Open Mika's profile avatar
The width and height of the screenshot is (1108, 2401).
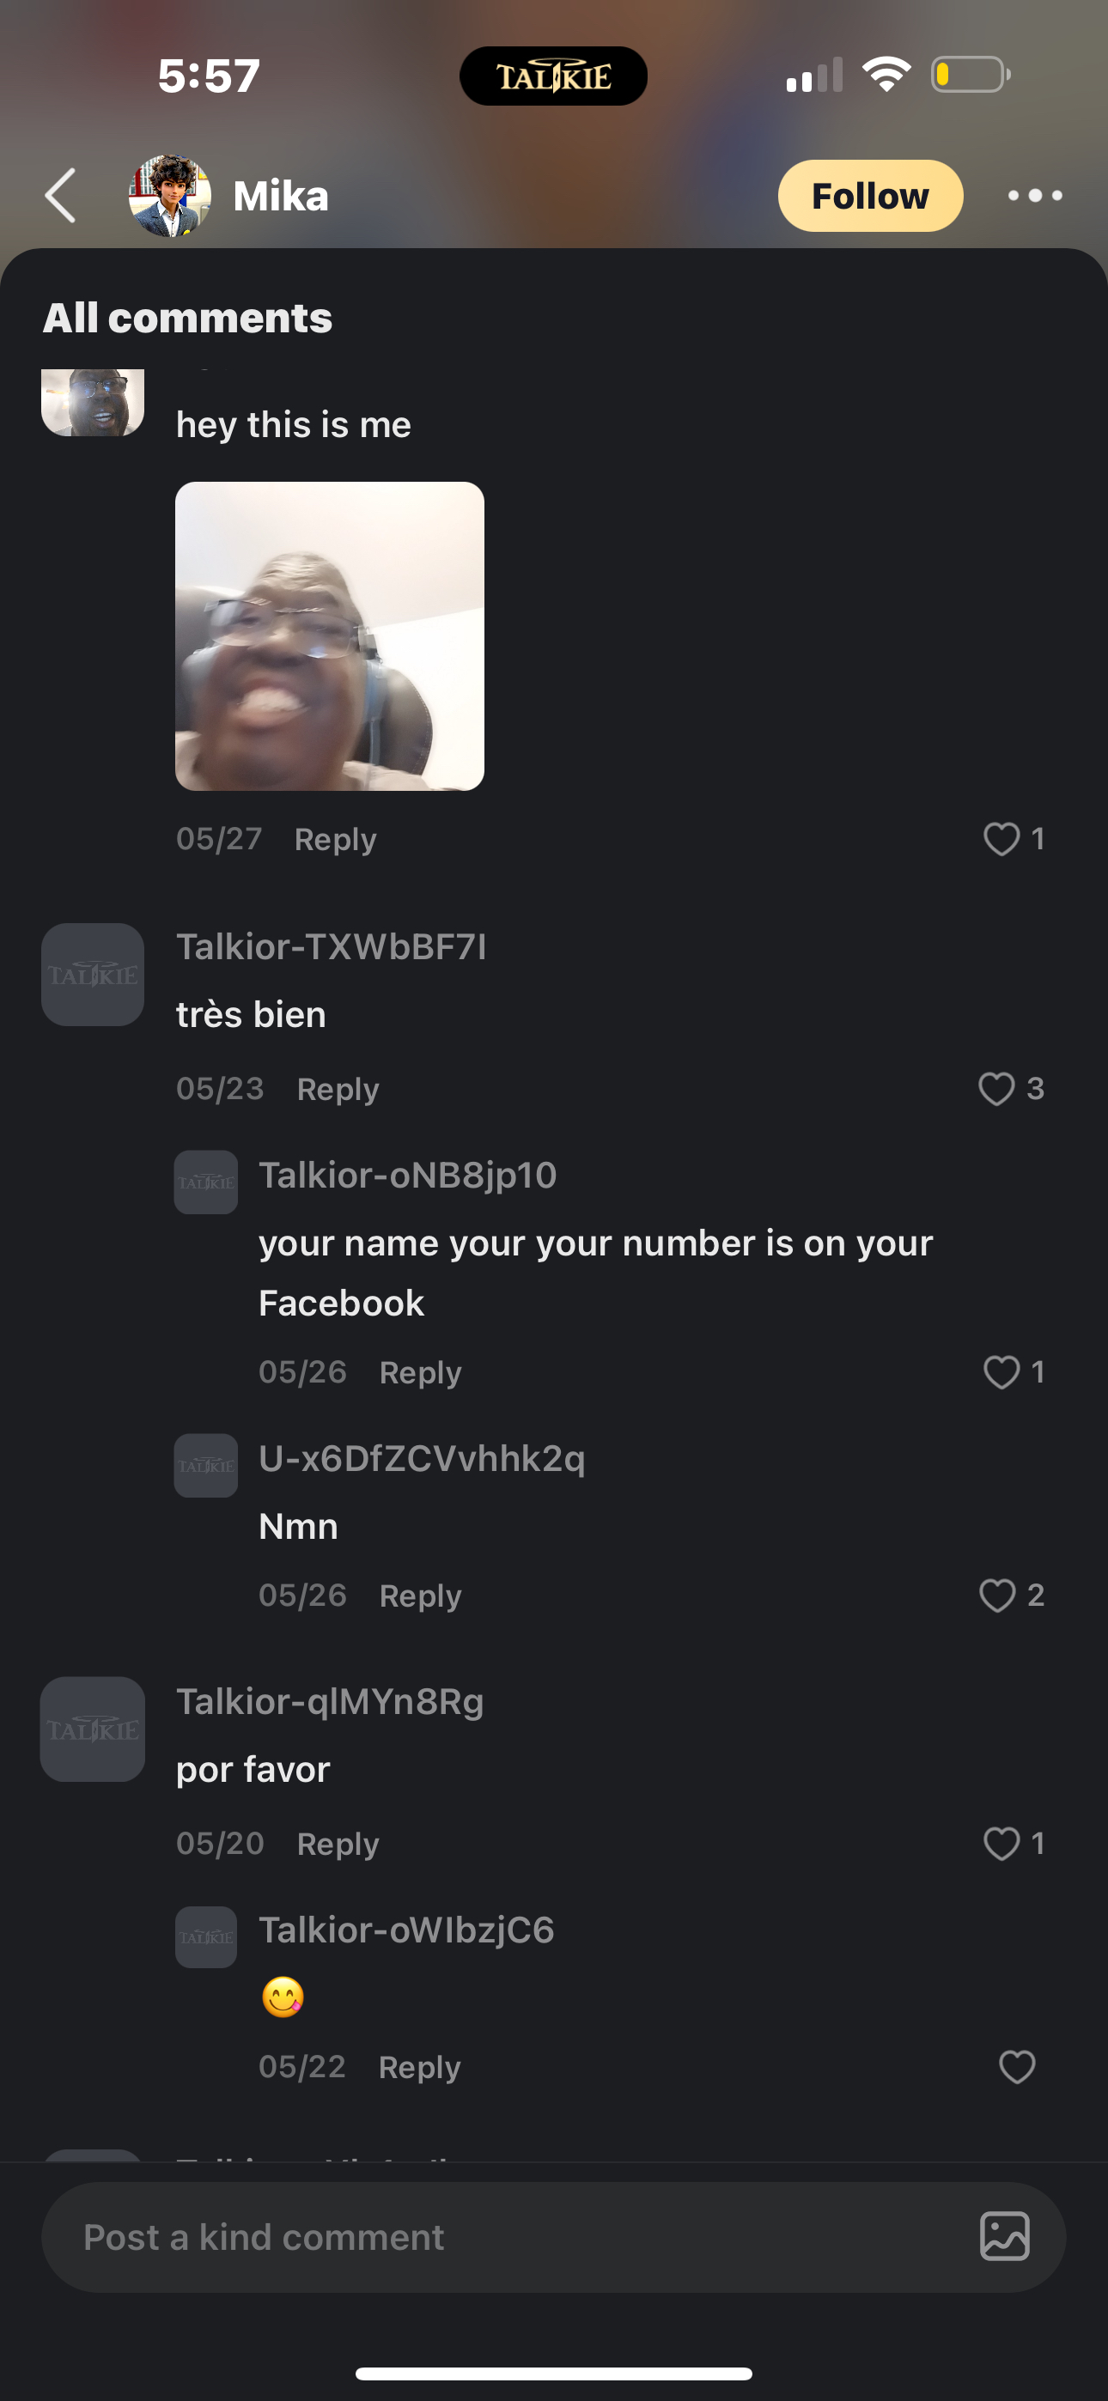coord(170,196)
